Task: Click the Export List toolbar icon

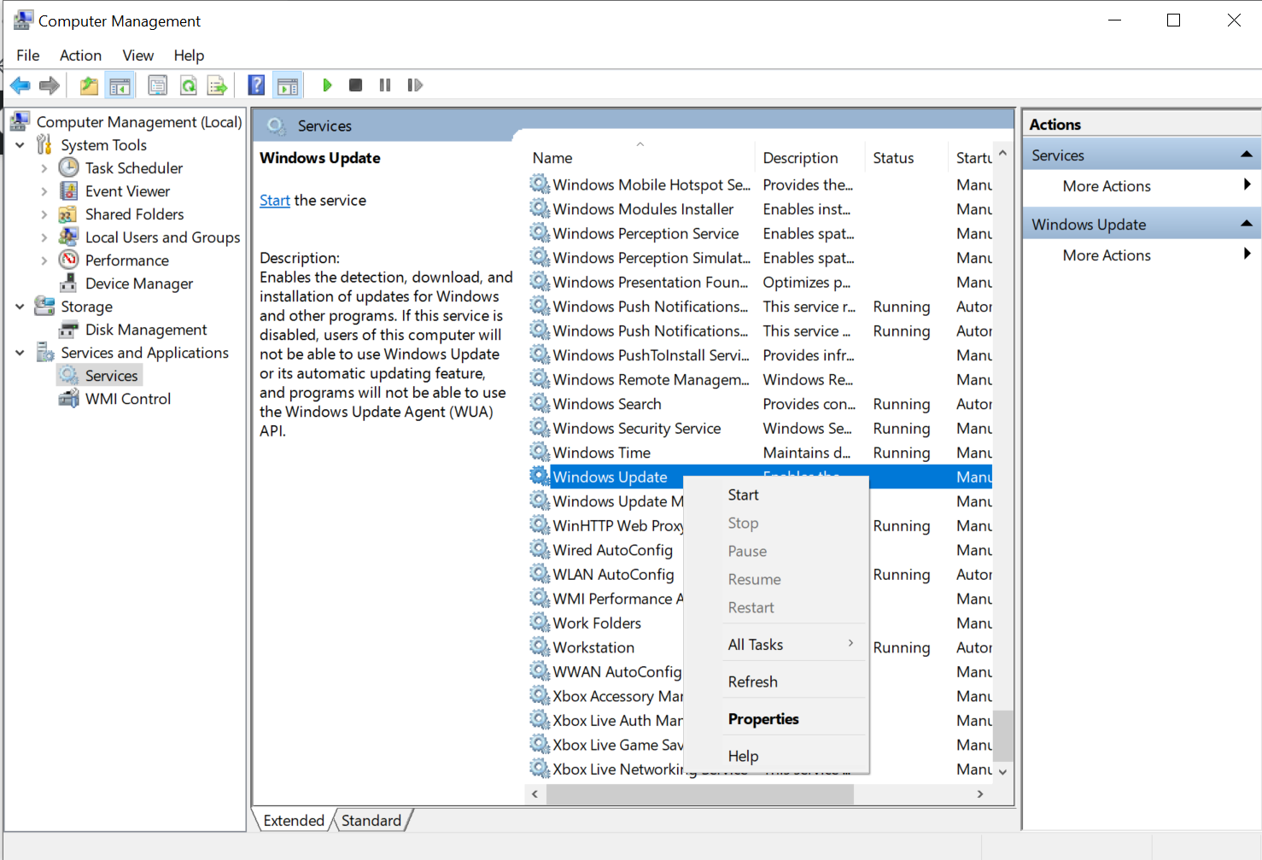Action: click(x=218, y=85)
